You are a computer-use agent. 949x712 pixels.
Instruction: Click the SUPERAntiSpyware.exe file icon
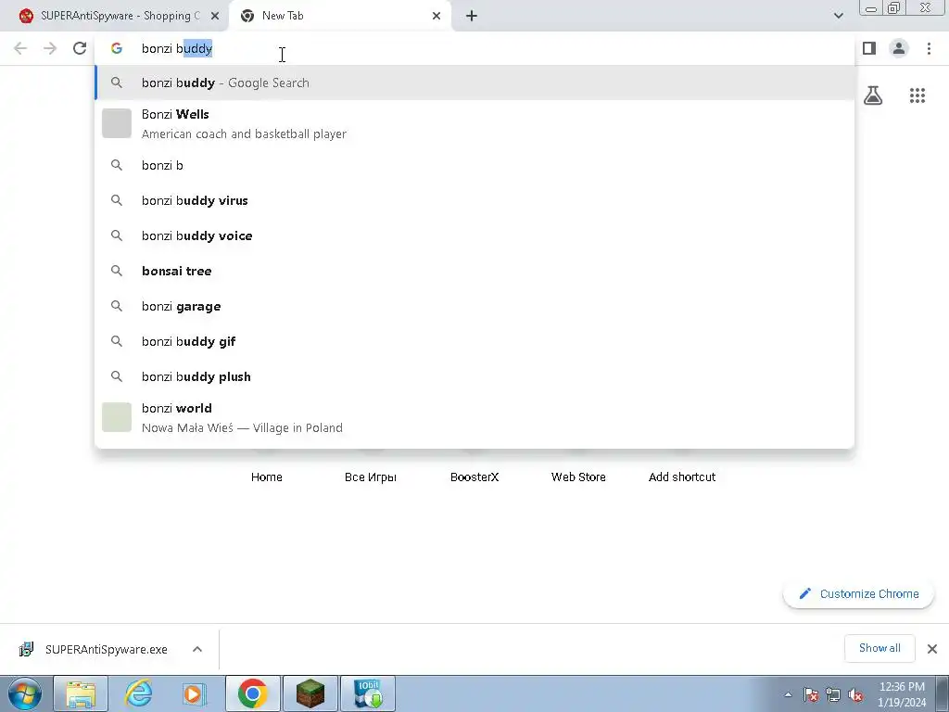click(x=26, y=649)
